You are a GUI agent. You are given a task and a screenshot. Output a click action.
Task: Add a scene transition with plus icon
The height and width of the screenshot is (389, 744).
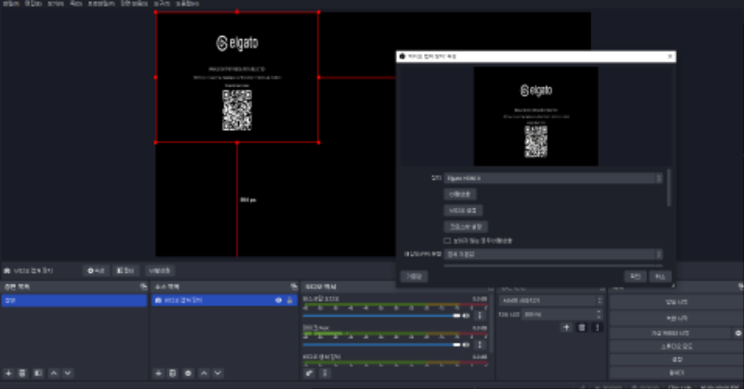pos(566,328)
